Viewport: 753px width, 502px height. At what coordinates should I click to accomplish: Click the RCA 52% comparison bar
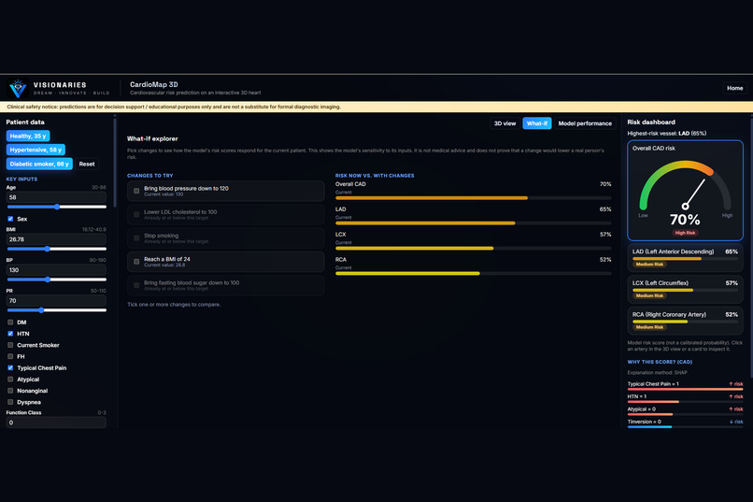point(473,273)
